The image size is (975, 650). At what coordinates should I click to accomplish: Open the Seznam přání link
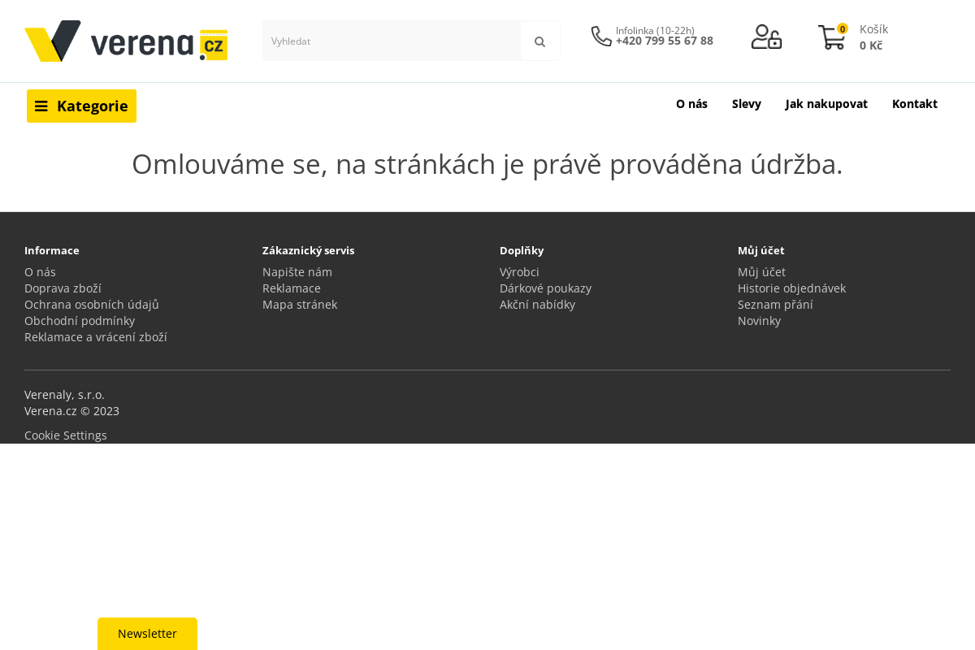(775, 305)
